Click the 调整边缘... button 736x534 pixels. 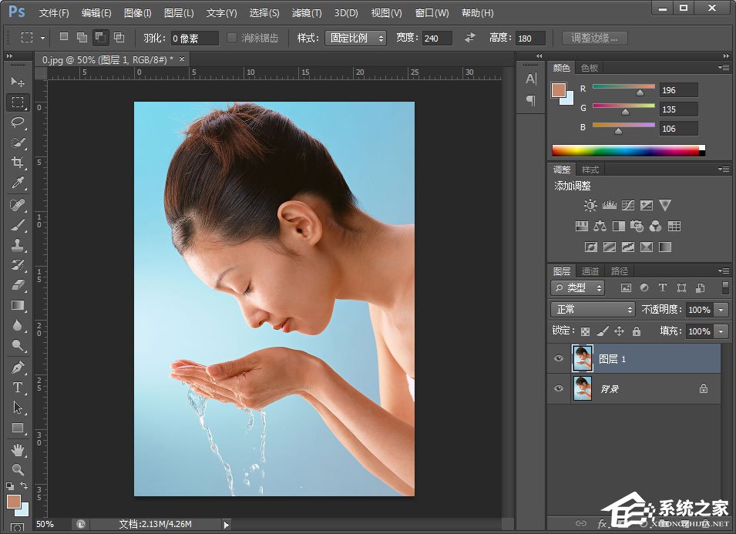pyautogui.click(x=594, y=38)
